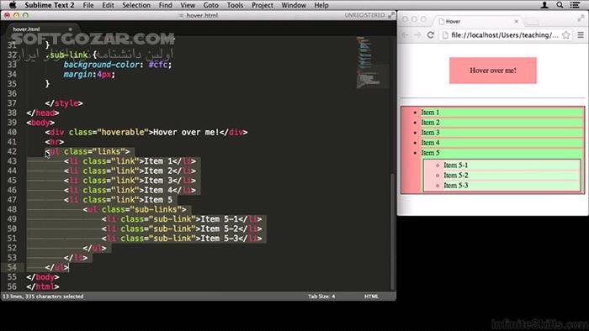This screenshot has height=331, width=589.
Task: Click the Chrome reload page icon
Action: tap(431, 34)
